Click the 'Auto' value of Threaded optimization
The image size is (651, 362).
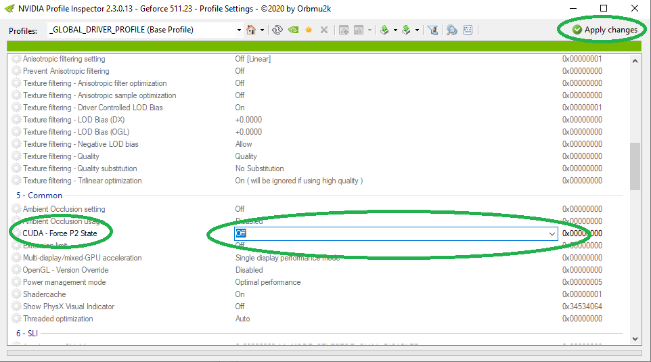click(x=242, y=319)
